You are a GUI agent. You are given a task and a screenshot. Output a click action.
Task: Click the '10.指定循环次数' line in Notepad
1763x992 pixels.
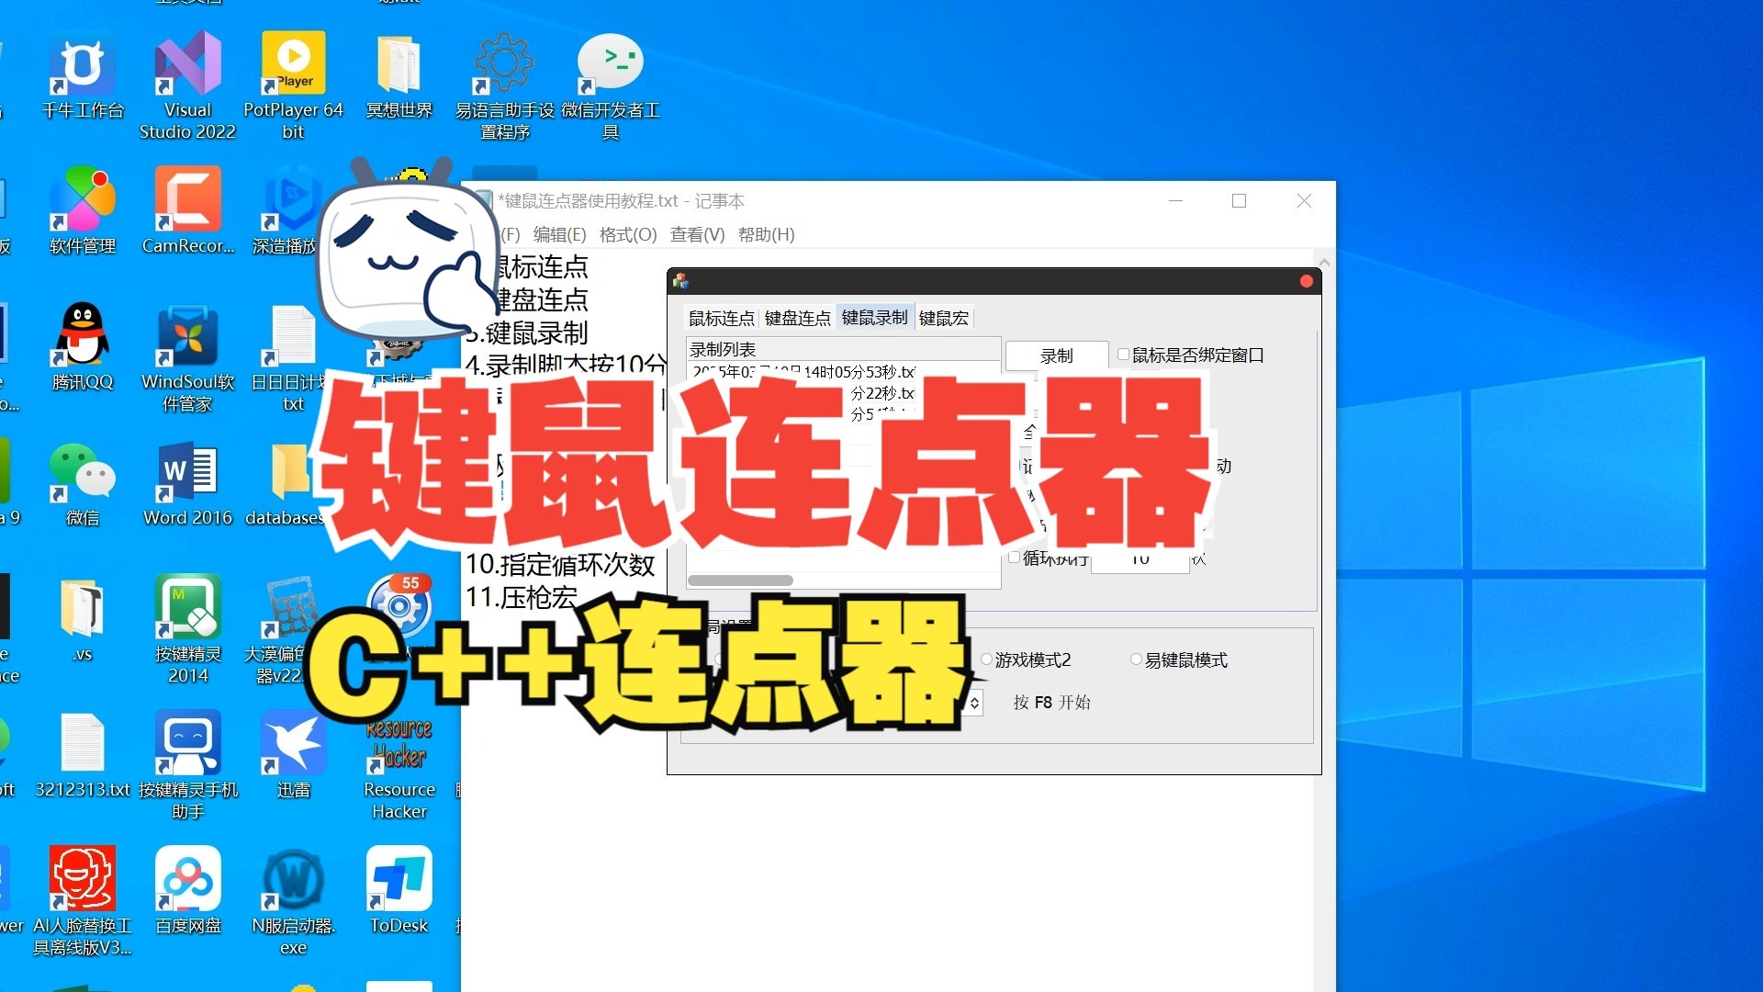[560, 563]
